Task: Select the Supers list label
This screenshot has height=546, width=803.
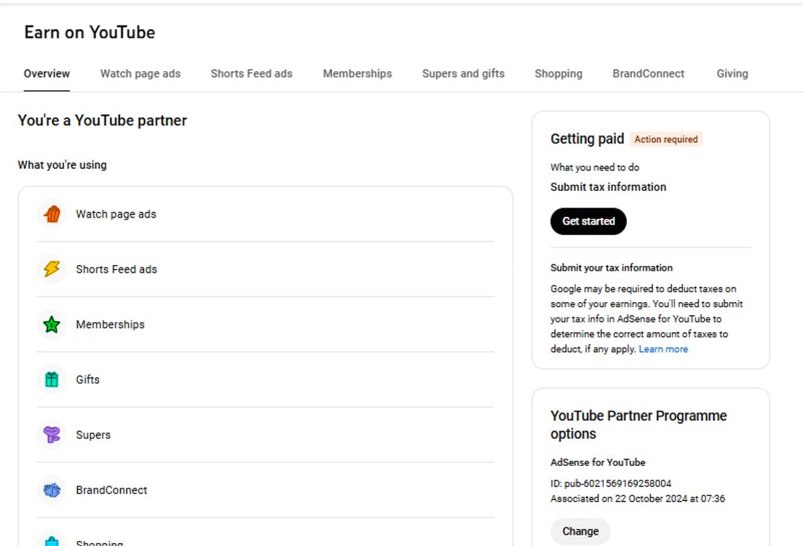Action: (x=93, y=435)
